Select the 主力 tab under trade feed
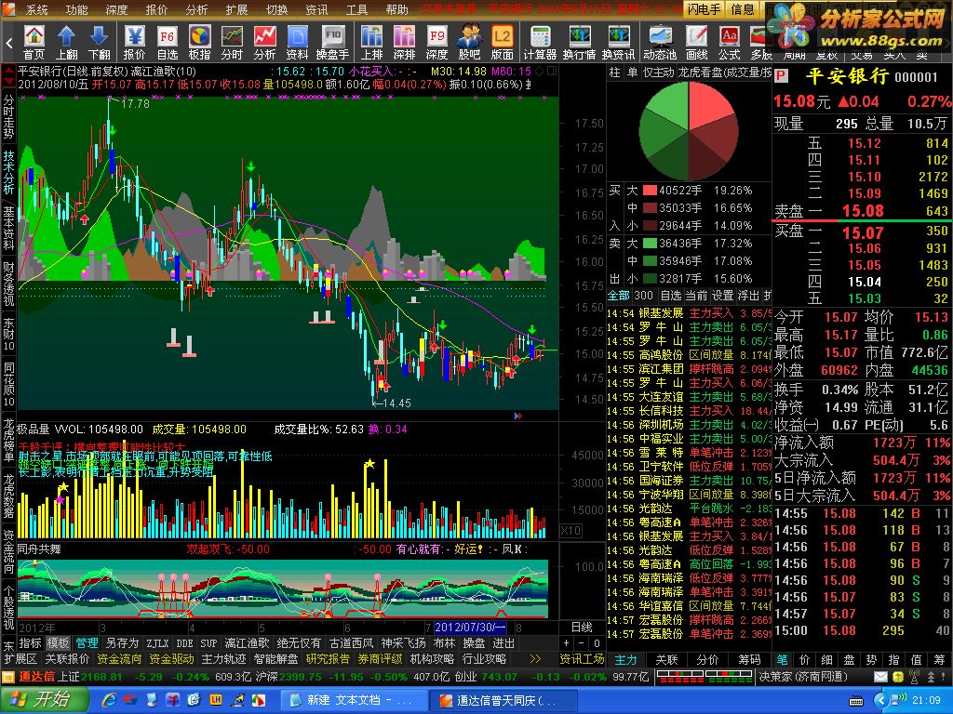 (626, 659)
